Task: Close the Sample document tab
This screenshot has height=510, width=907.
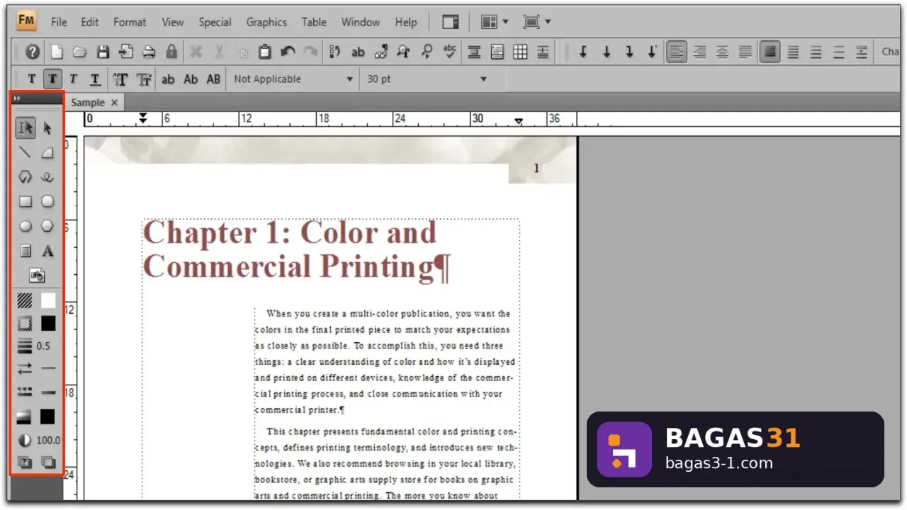Action: (x=114, y=103)
